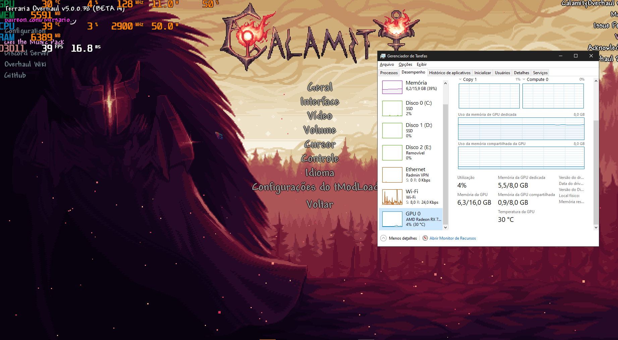Screen dimensions: 618x340
Task: Open the Volume settings menu
Action: coord(320,130)
